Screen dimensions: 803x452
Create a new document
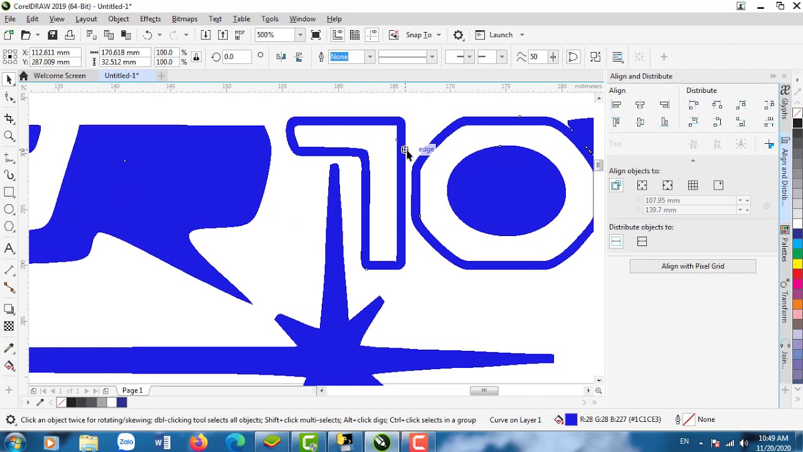pos(9,35)
